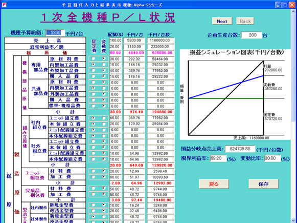The width and height of the screenshot is (297, 223).
Task: Click the 企画生産台数 input field
Action: tap(252, 35)
